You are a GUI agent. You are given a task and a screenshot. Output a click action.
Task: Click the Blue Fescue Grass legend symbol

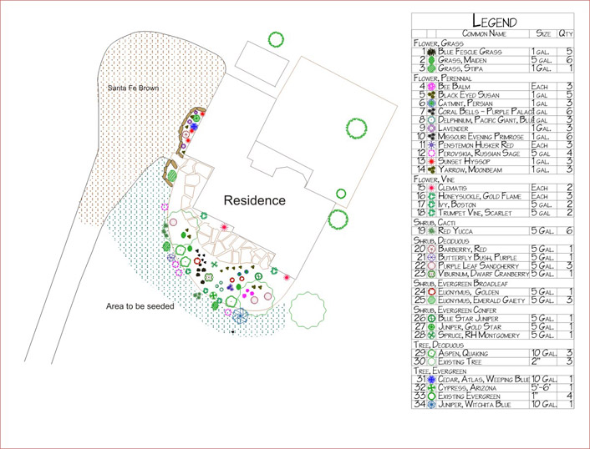click(431, 52)
